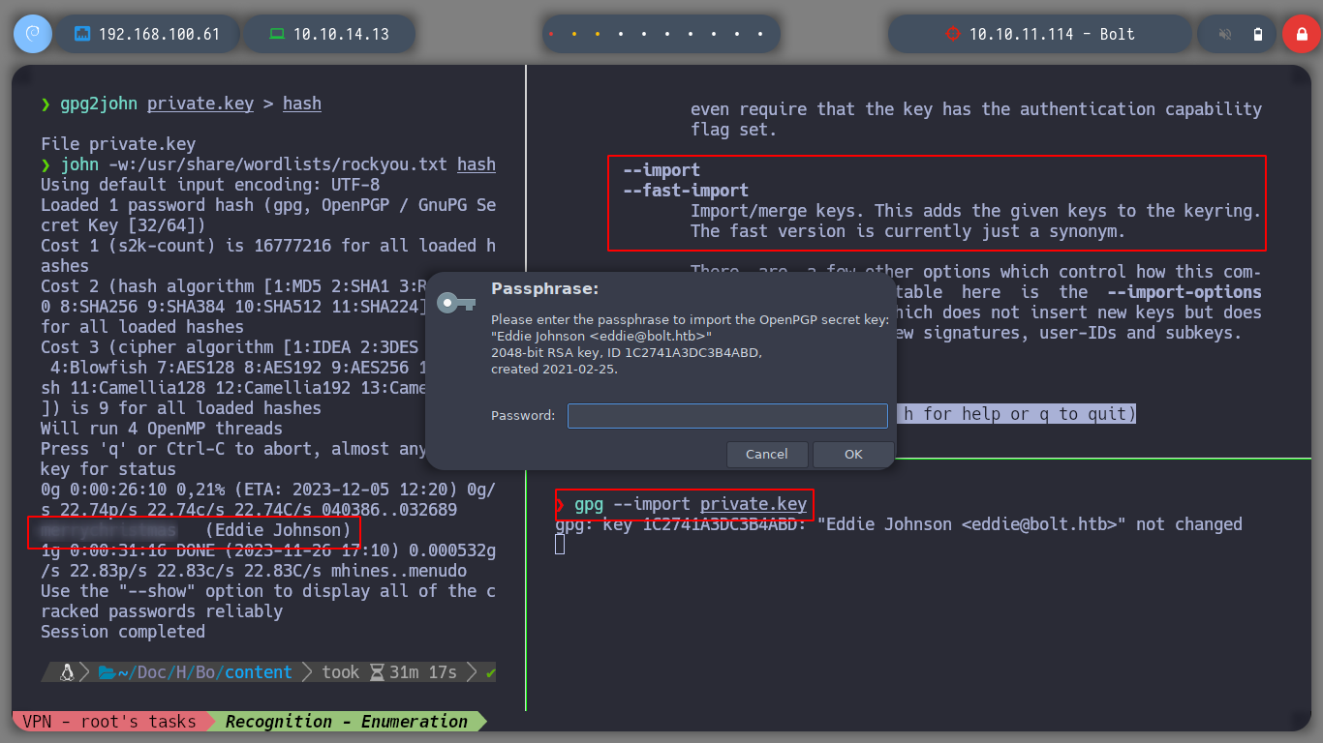Click the green laptop VPN icon
Screen dimensions: 1323x743
(277, 34)
